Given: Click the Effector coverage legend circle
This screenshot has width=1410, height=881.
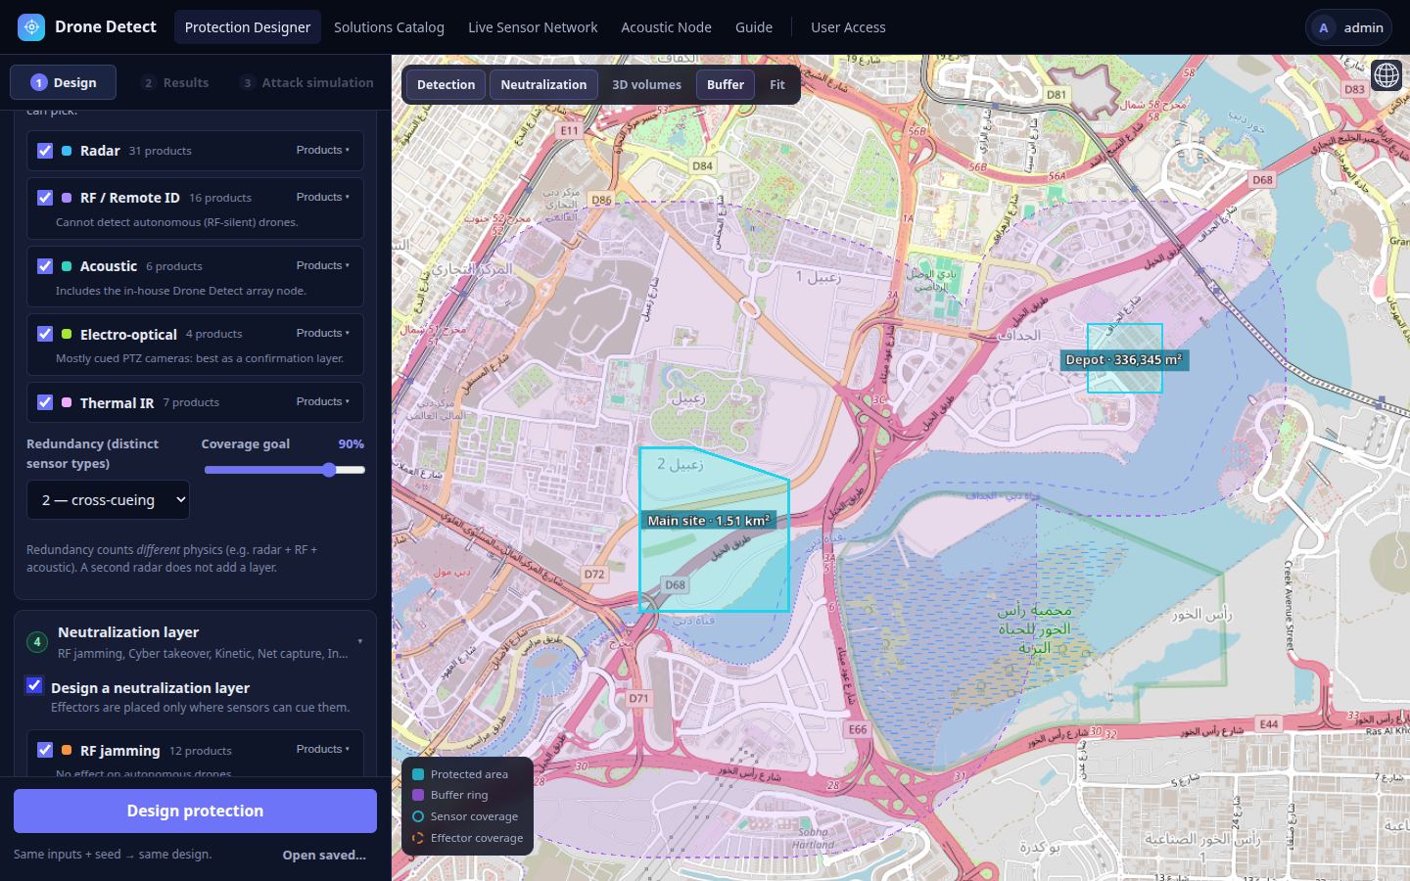Looking at the screenshot, I should point(418,838).
